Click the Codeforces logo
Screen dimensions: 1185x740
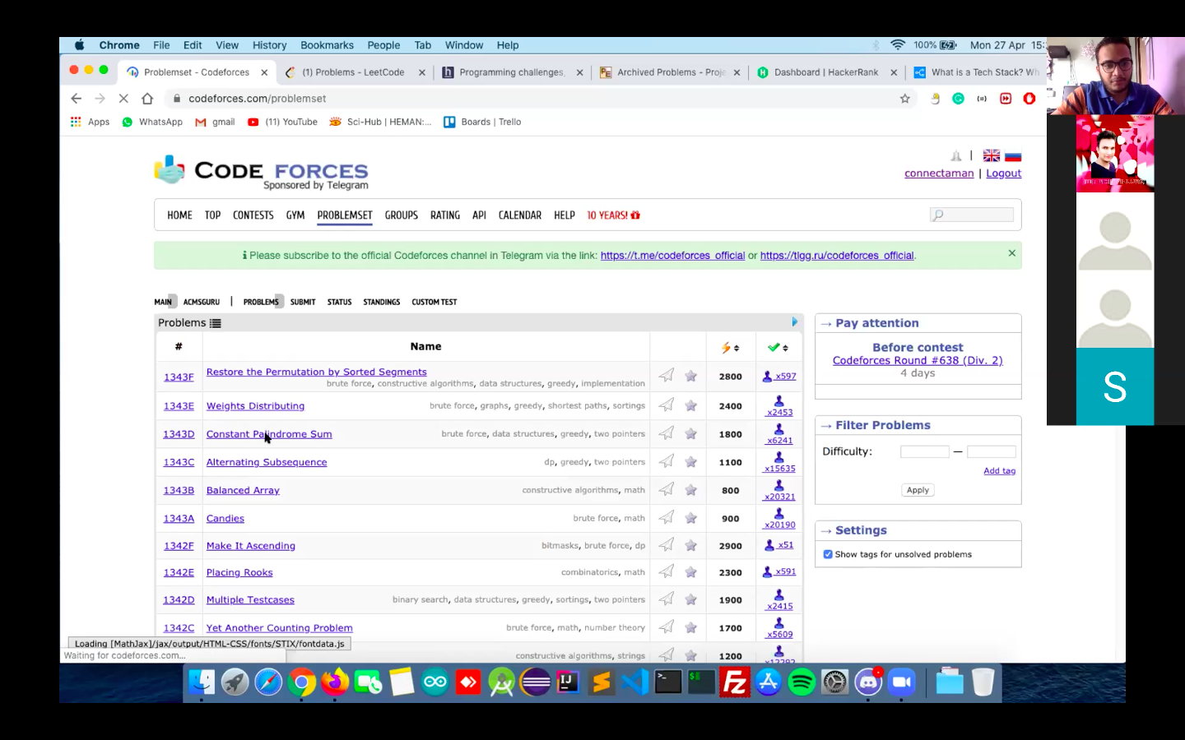(x=261, y=171)
